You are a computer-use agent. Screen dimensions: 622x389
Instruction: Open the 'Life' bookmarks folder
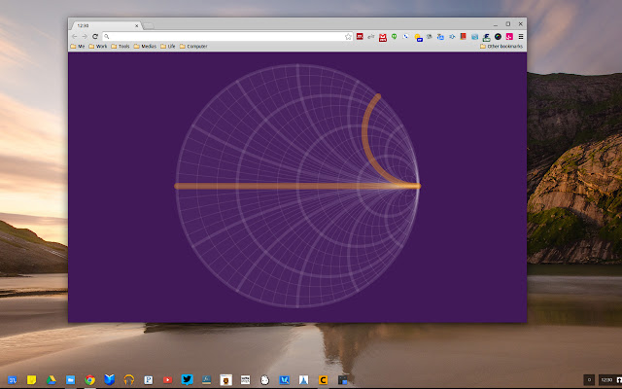[168, 47]
